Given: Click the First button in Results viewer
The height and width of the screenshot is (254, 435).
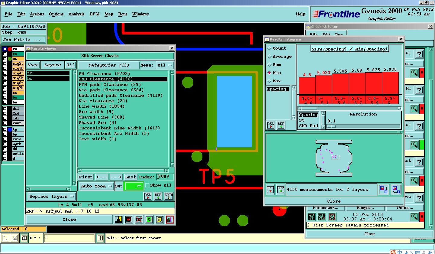Looking at the screenshot, I should (x=86, y=177).
